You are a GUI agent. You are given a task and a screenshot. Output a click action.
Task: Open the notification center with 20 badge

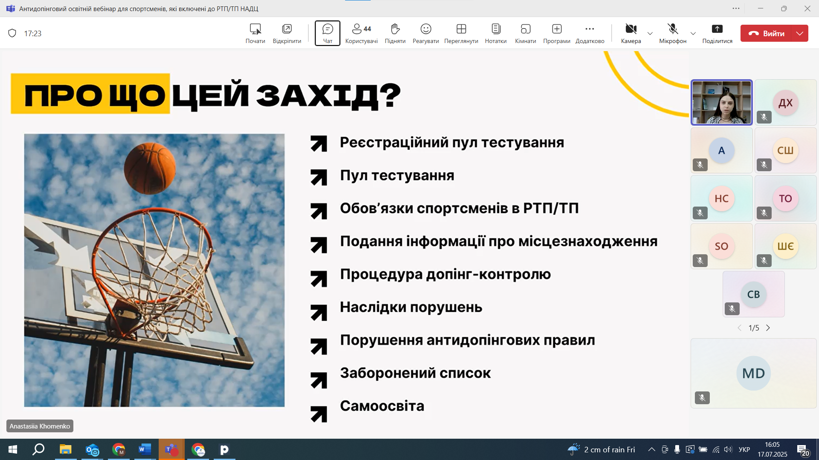[x=804, y=450]
